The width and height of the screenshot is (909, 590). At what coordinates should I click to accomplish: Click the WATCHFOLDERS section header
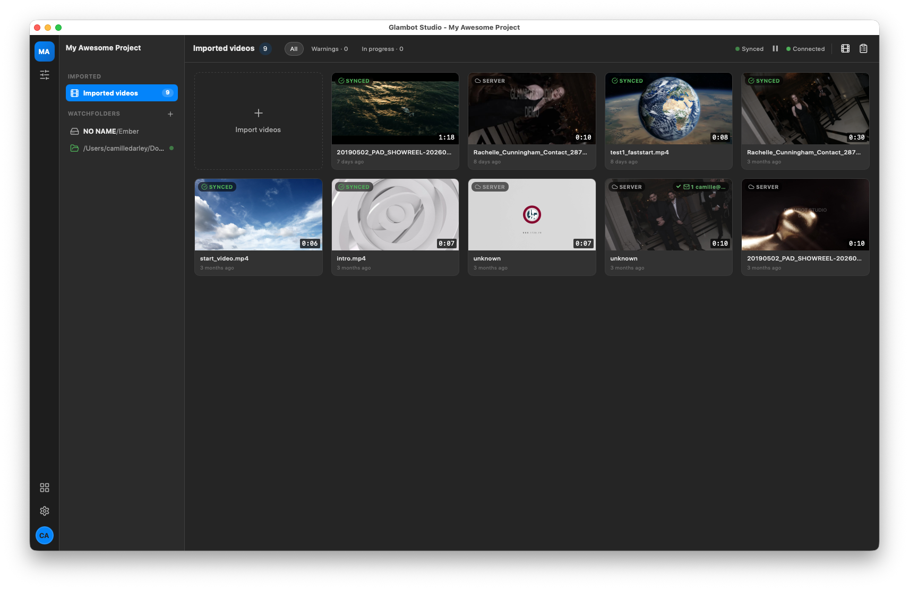pyautogui.click(x=94, y=114)
